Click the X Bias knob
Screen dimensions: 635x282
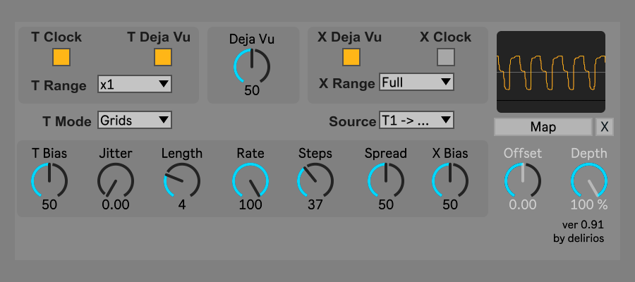click(449, 180)
